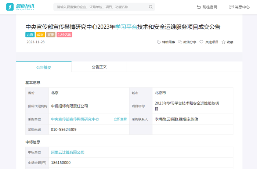This screenshot has height=169, width=257.
Task: Click the 宣传 tag
Action: [51, 35]
